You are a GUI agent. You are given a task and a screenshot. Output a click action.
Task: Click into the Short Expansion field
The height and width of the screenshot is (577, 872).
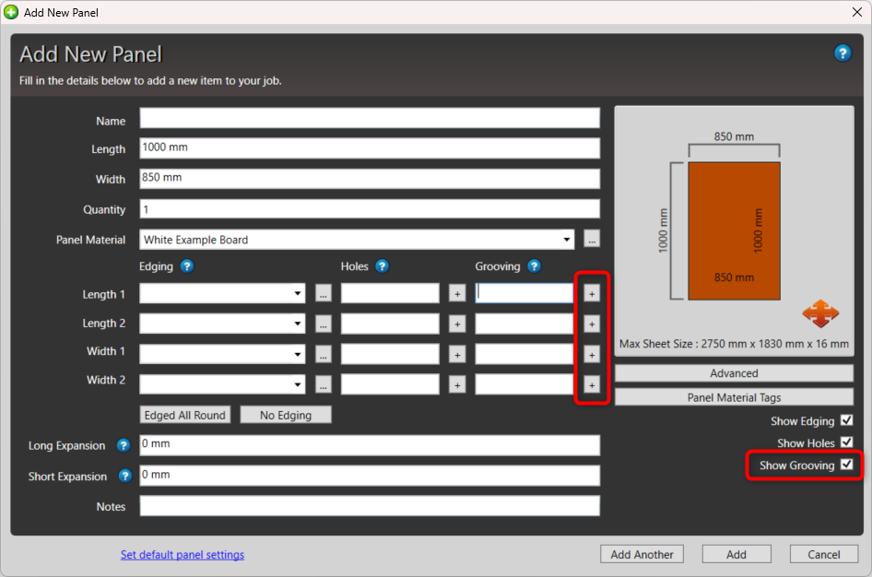click(x=370, y=476)
